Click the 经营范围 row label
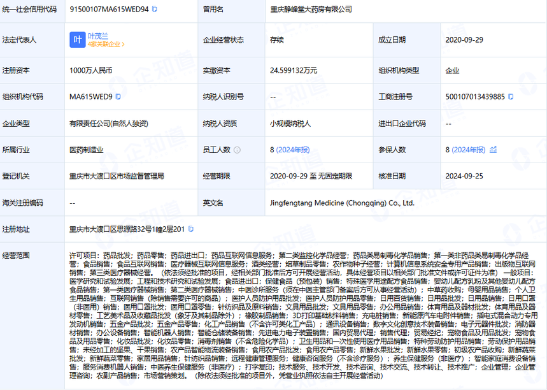 pyautogui.click(x=16, y=256)
